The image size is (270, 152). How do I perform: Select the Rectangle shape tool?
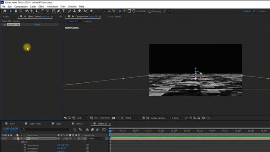click(54, 11)
